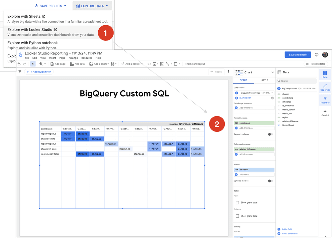The width and height of the screenshot is (332, 238).
Task: Open the Insert menu
Action: coord(52,58)
